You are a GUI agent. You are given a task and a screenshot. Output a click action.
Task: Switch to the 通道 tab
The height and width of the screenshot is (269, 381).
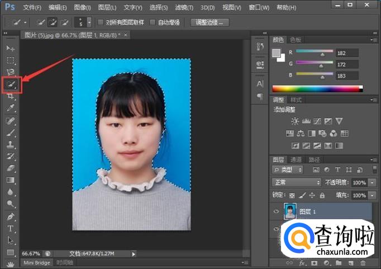click(x=296, y=159)
